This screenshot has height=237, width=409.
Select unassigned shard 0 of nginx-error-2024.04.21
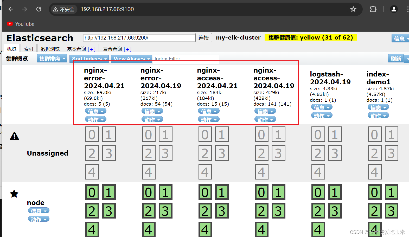[x=92, y=134]
